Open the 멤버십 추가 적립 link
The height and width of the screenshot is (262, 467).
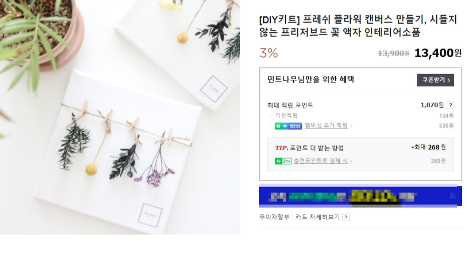pos(326,126)
